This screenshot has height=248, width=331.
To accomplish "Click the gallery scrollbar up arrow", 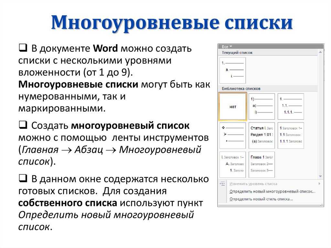I will (320, 52).
